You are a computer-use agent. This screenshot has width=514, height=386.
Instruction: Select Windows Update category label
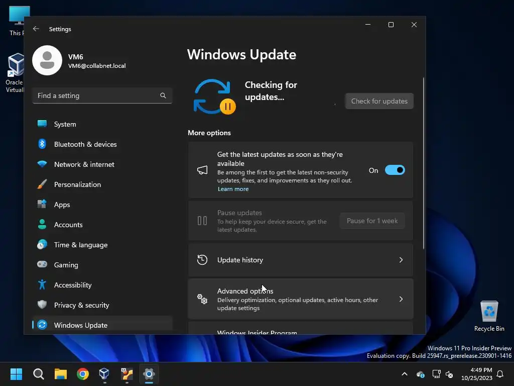(x=81, y=325)
